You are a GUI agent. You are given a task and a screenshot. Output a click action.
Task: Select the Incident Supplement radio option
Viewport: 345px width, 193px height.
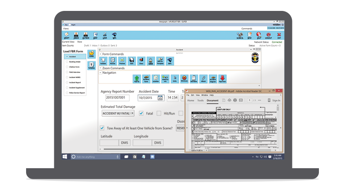(67, 88)
